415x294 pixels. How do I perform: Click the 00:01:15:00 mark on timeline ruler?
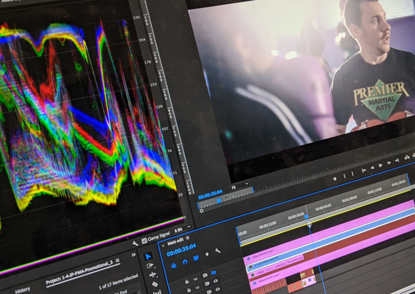(x=374, y=191)
